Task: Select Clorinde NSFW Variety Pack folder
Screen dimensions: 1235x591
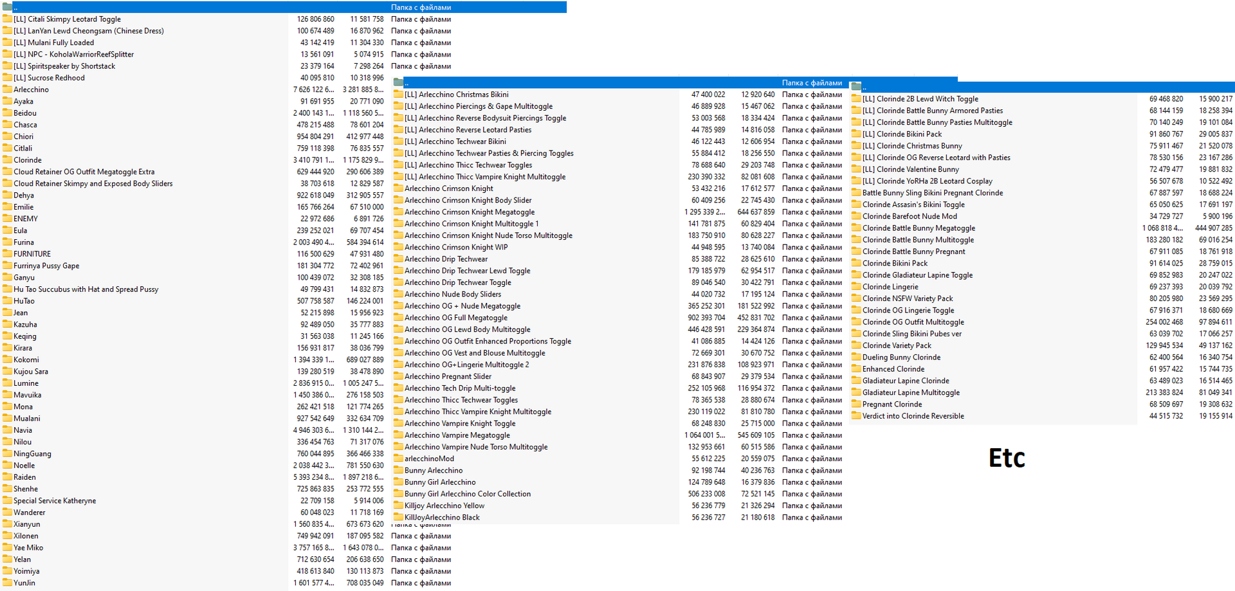Action: (908, 298)
